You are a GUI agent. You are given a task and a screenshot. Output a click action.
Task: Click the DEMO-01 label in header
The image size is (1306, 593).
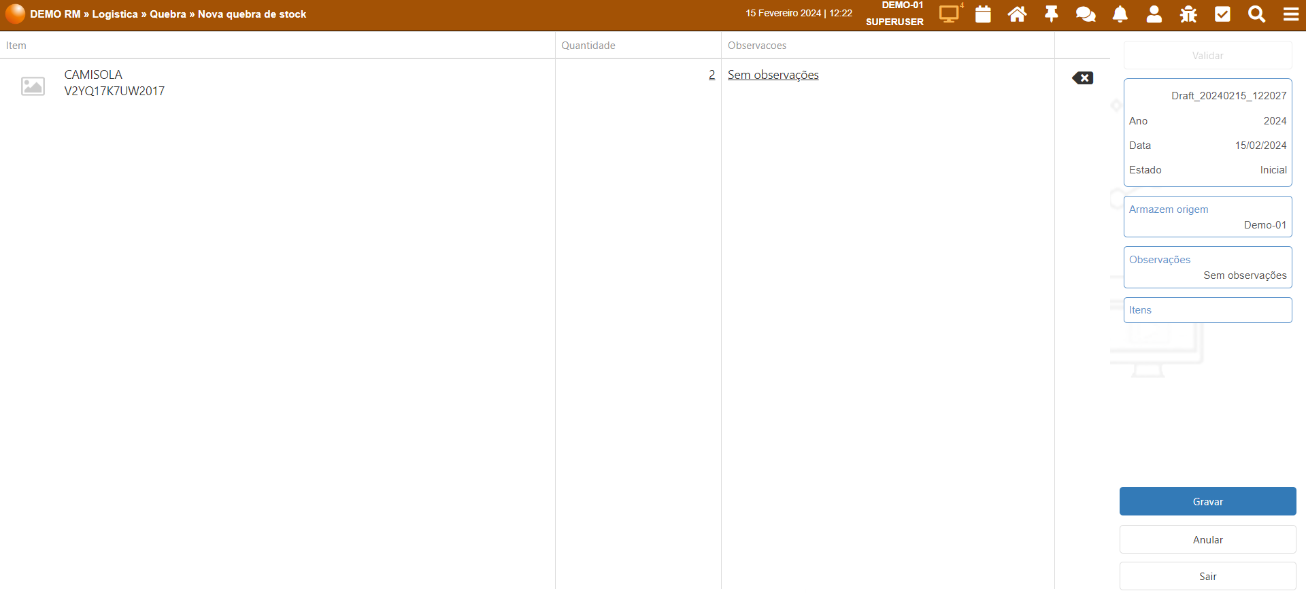903,5
